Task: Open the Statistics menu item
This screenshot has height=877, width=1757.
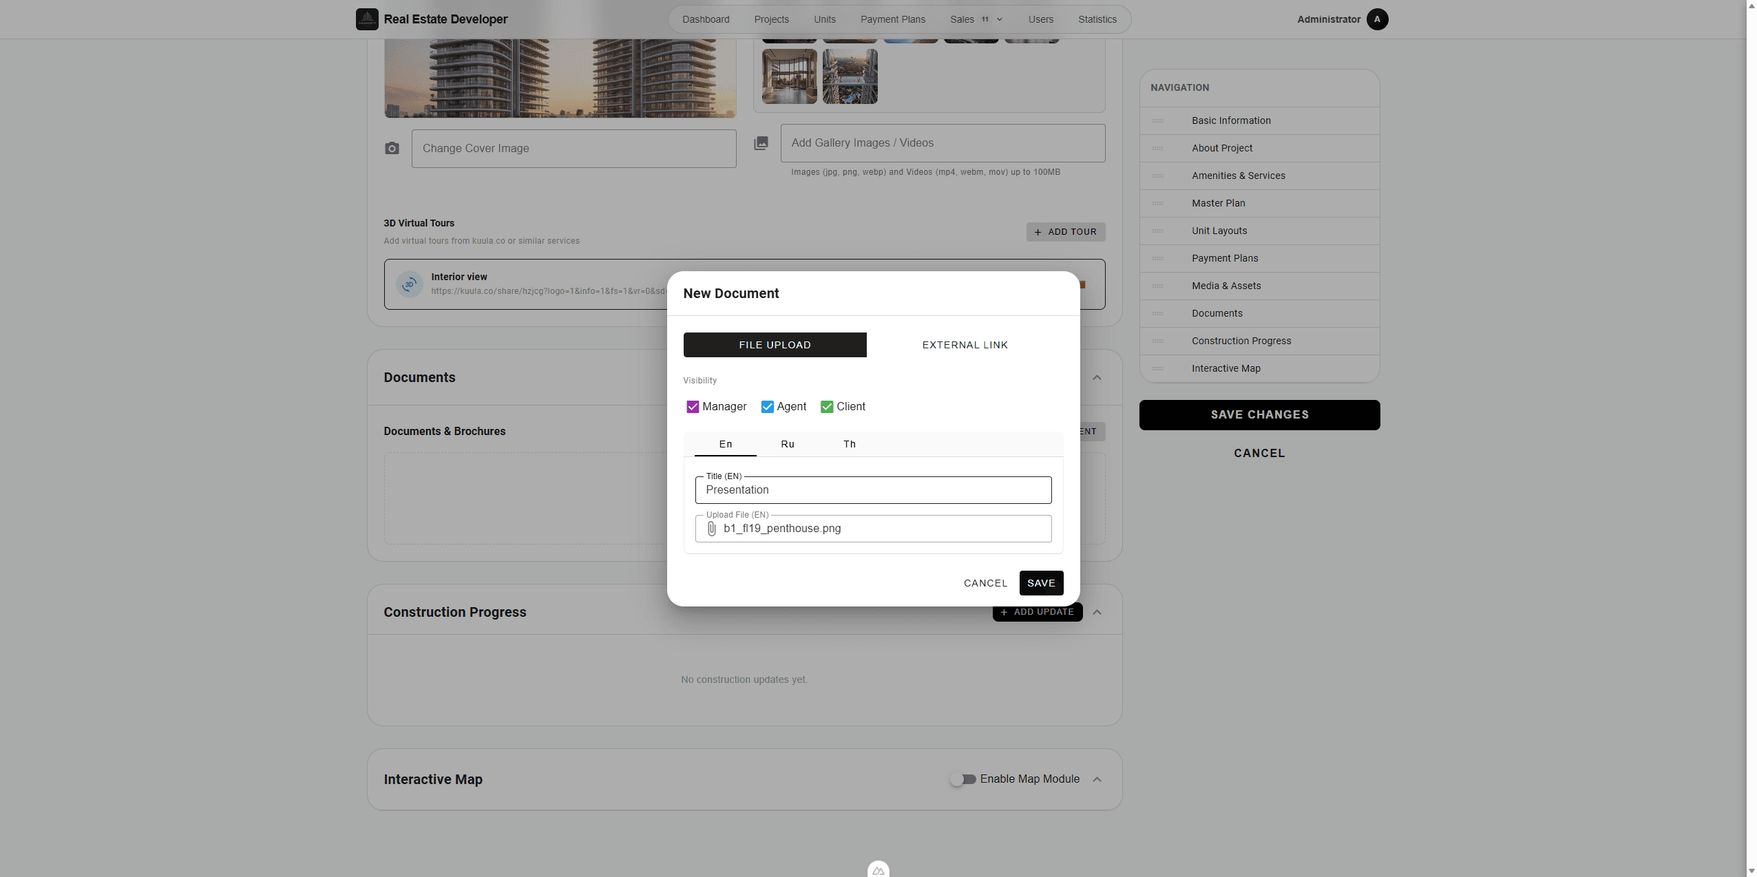Action: pos(1097,19)
